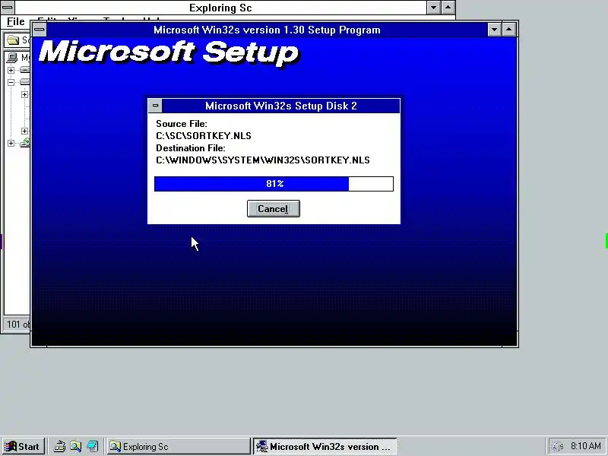The width and height of the screenshot is (608, 456).
Task: Click the destination WIN32S\SORTKEY.NLS path text
Action: pyautogui.click(x=263, y=160)
